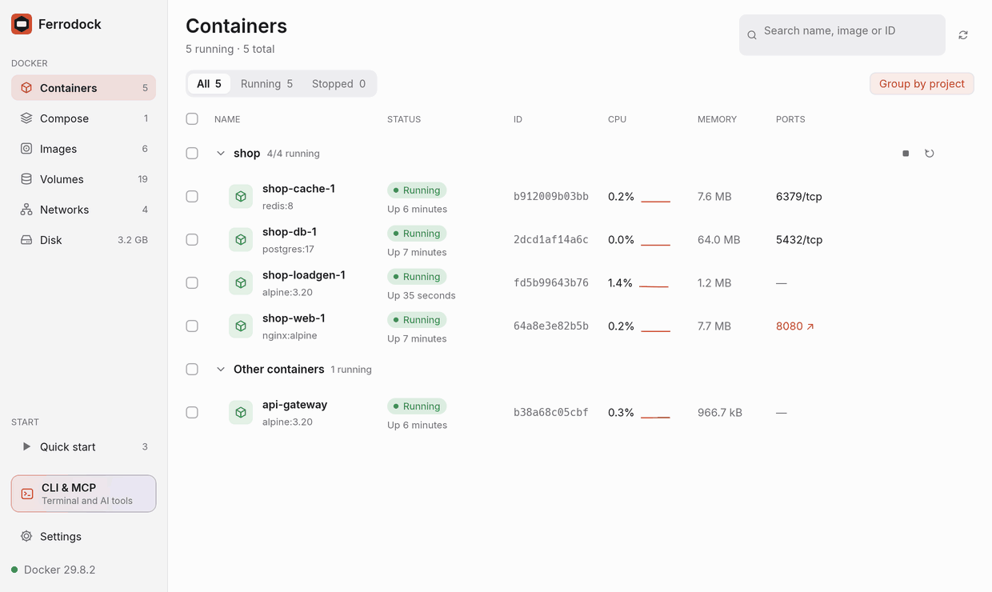The height and width of the screenshot is (592, 992).
Task: Click the 5432/tcp port text
Action: click(799, 239)
